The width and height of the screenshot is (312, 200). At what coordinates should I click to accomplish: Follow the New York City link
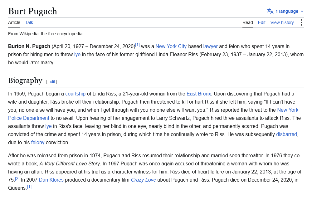(171, 46)
